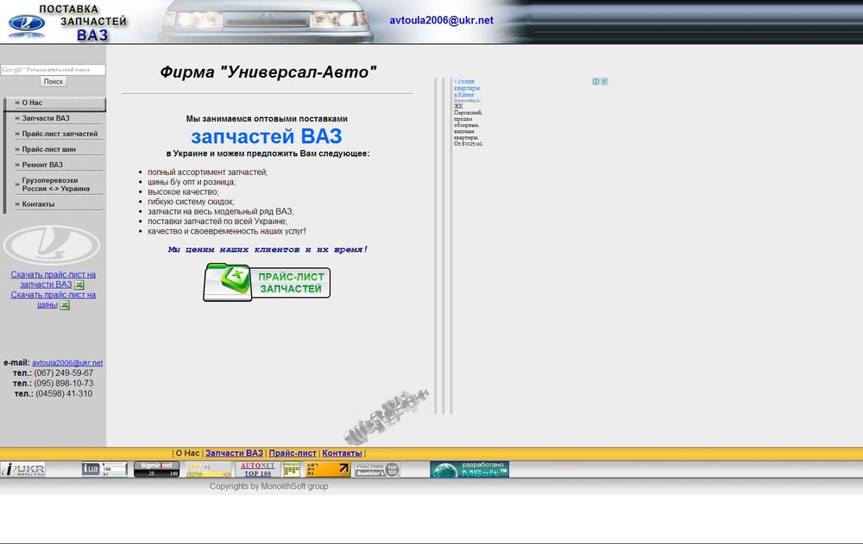The width and height of the screenshot is (863, 544).
Task: Click the ad info icon
Action: click(595, 81)
